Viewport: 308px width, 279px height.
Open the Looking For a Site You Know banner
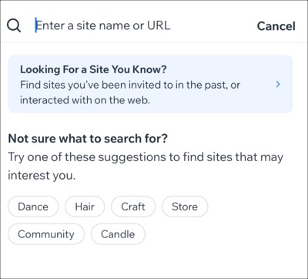click(150, 84)
